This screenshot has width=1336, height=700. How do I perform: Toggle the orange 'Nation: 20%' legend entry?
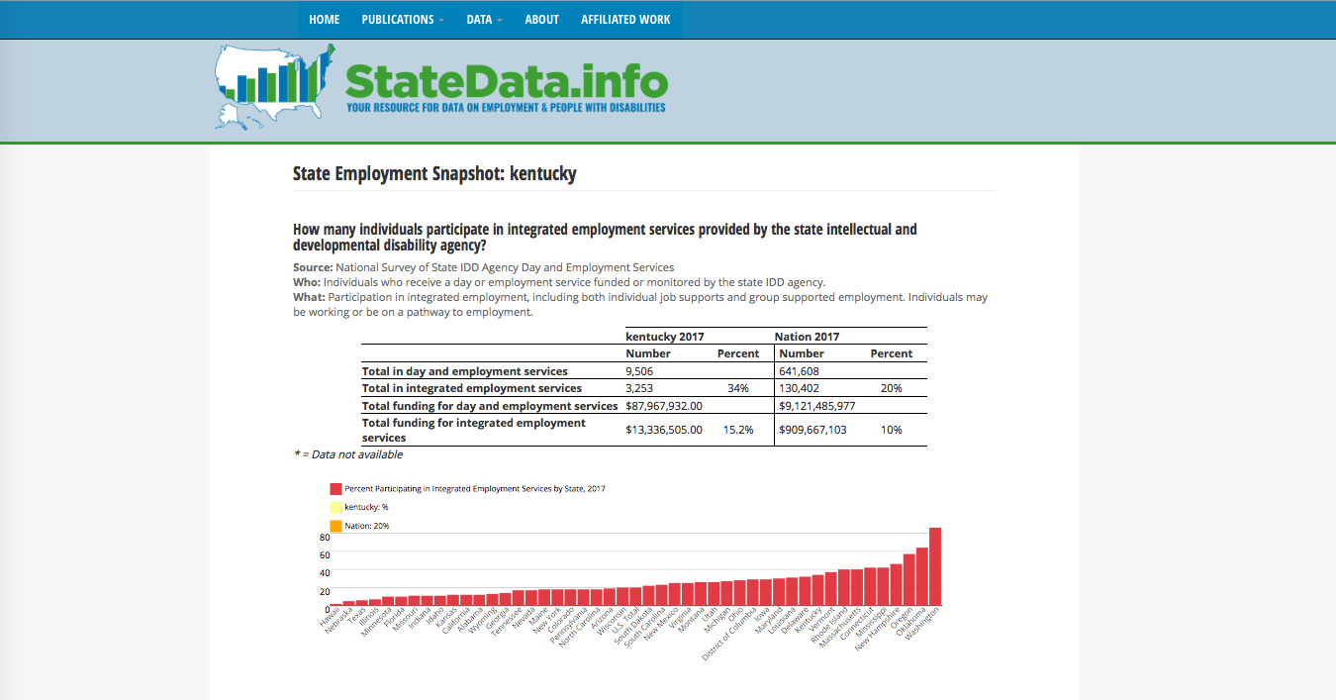click(x=368, y=524)
